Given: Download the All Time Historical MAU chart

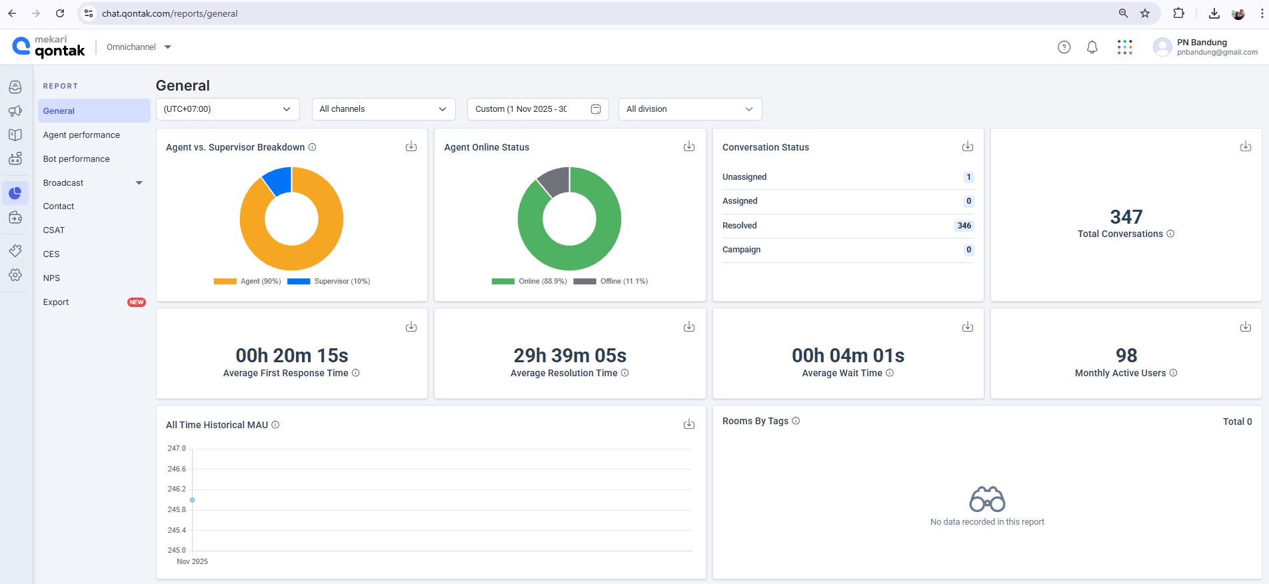Looking at the screenshot, I should [689, 424].
